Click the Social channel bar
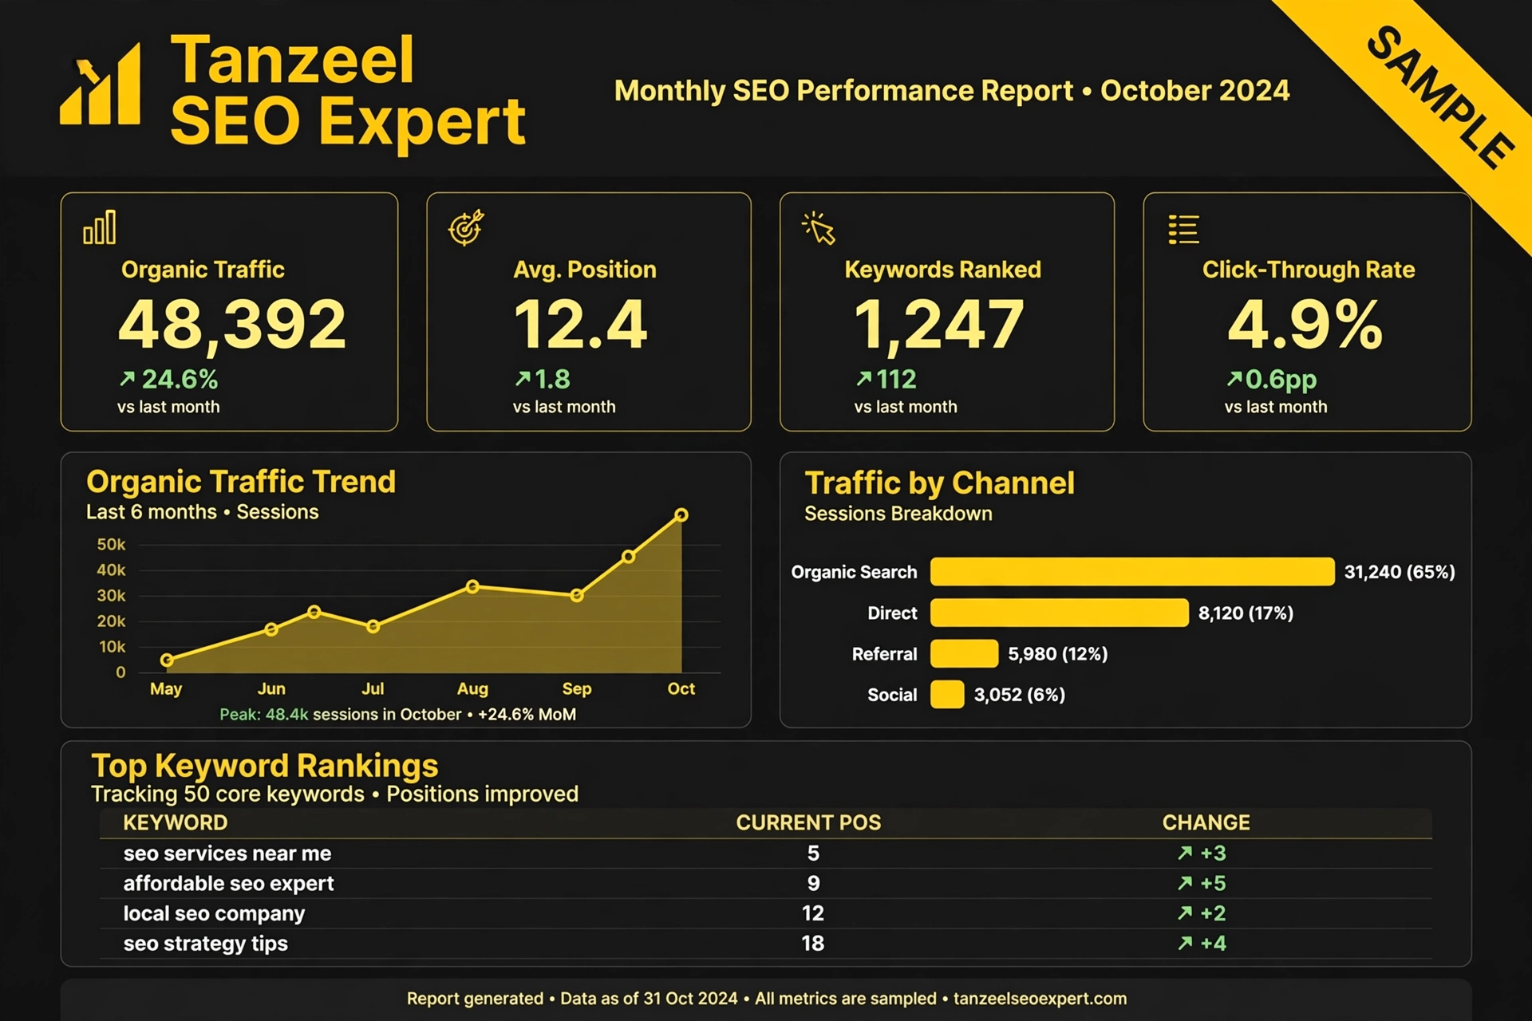Screen dimensions: 1532x1021 tap(947, 694)
